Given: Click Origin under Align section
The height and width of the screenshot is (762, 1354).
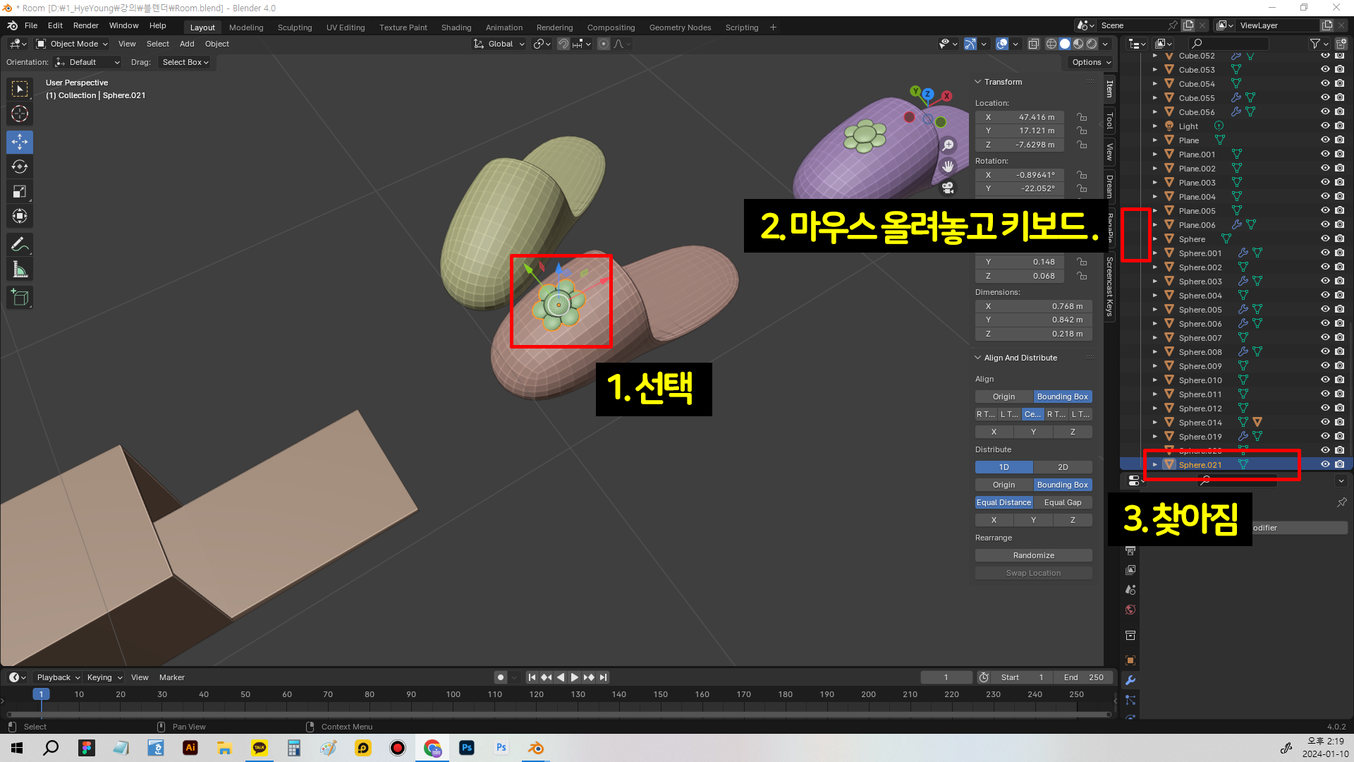Looking at the screenshot, I should [x=1004, y=397].
